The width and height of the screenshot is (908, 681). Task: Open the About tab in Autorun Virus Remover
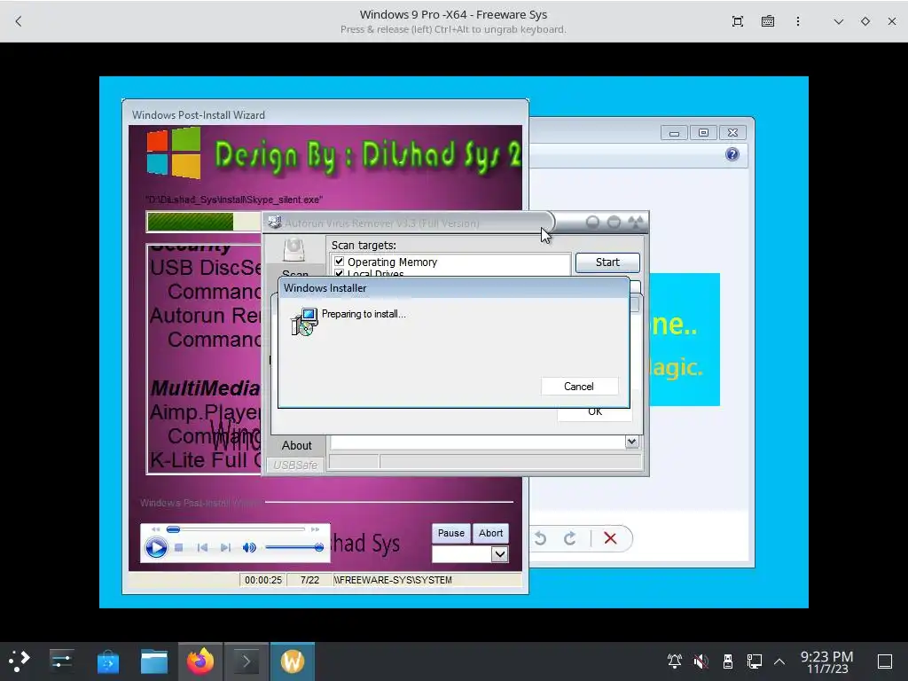click(x=296, y=445)
